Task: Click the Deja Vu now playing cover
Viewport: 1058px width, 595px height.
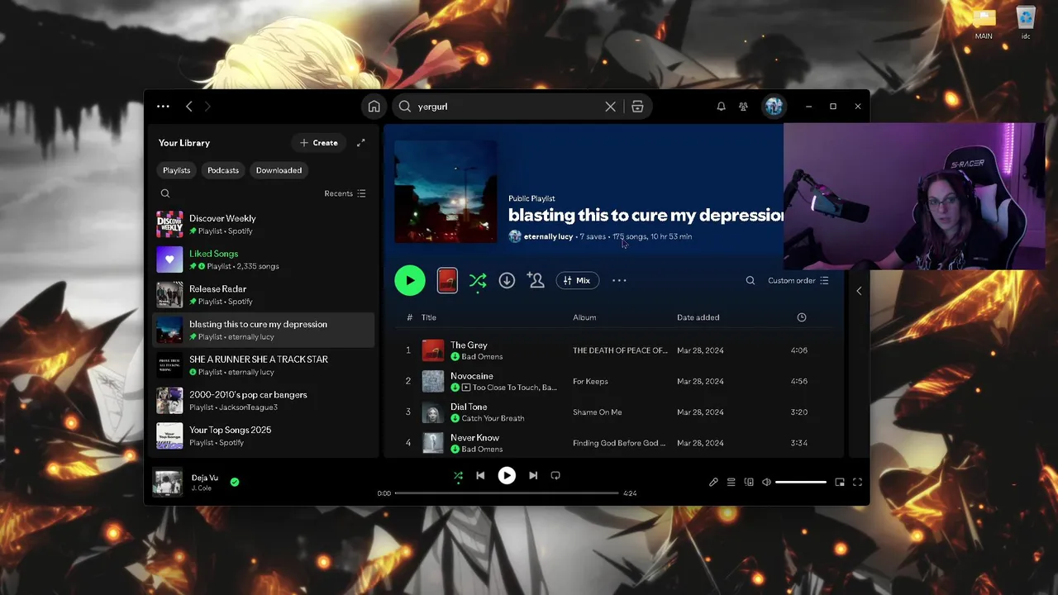Action: pyautogui.click(x=167, y=483)
